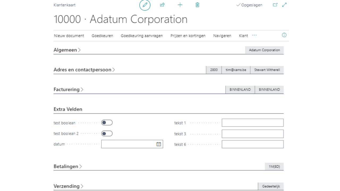Click the plus icon to add new
The image size is (340, 191).
pos(180,5)
